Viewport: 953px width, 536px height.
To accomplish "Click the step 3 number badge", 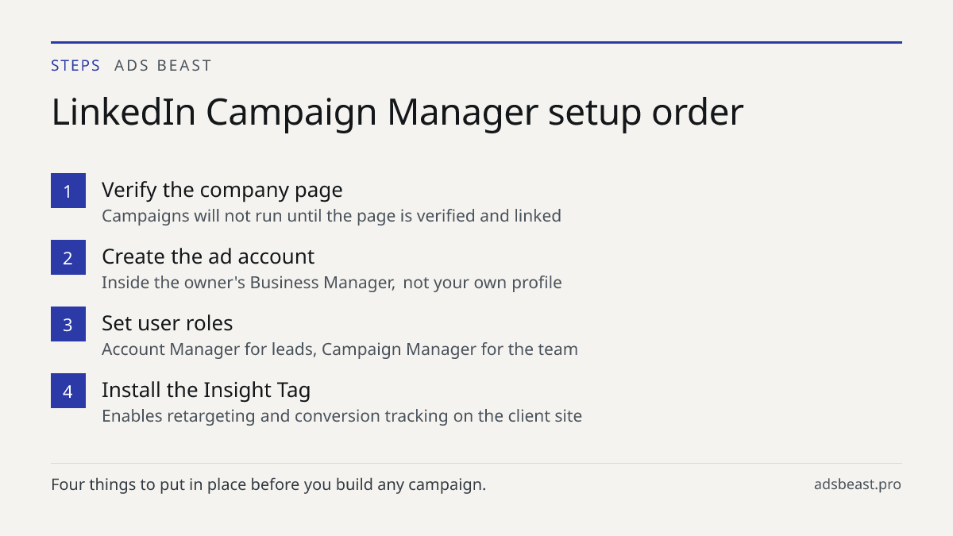I will pyautogui.click(x=68, y=324).
